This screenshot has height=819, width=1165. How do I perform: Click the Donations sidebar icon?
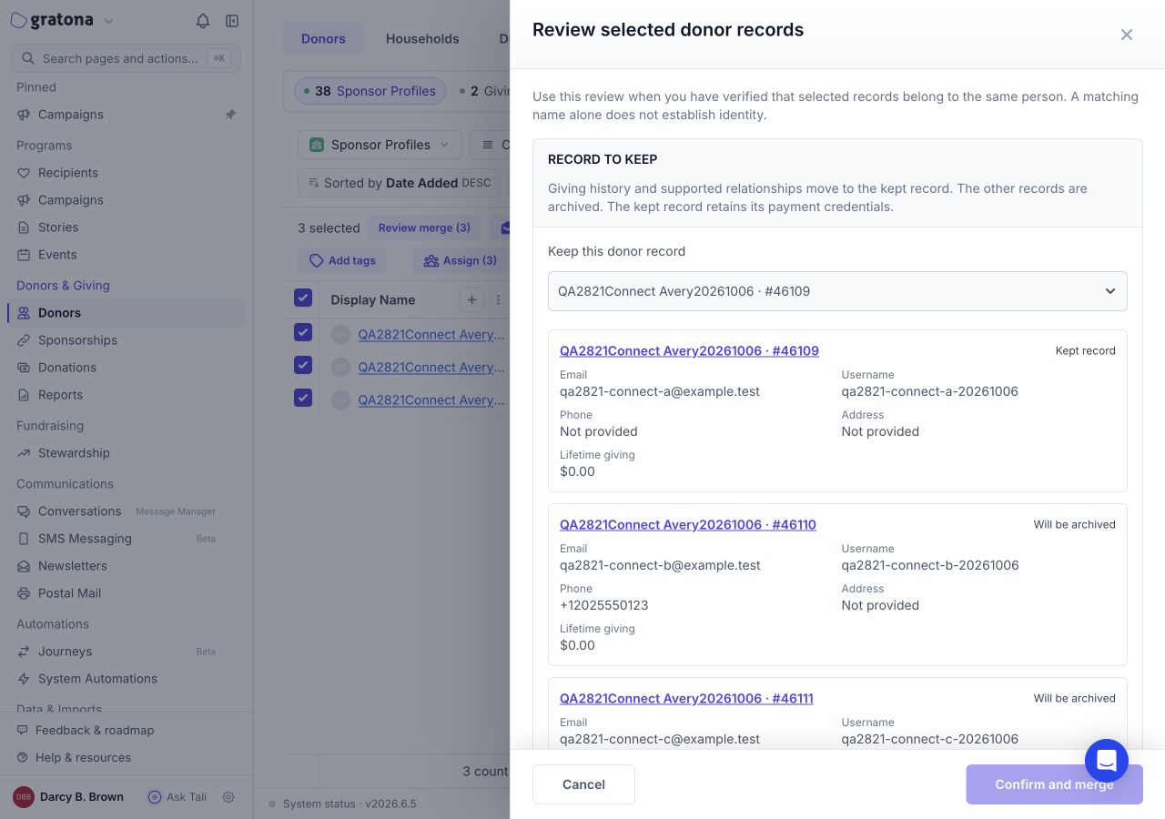point(24,368)
